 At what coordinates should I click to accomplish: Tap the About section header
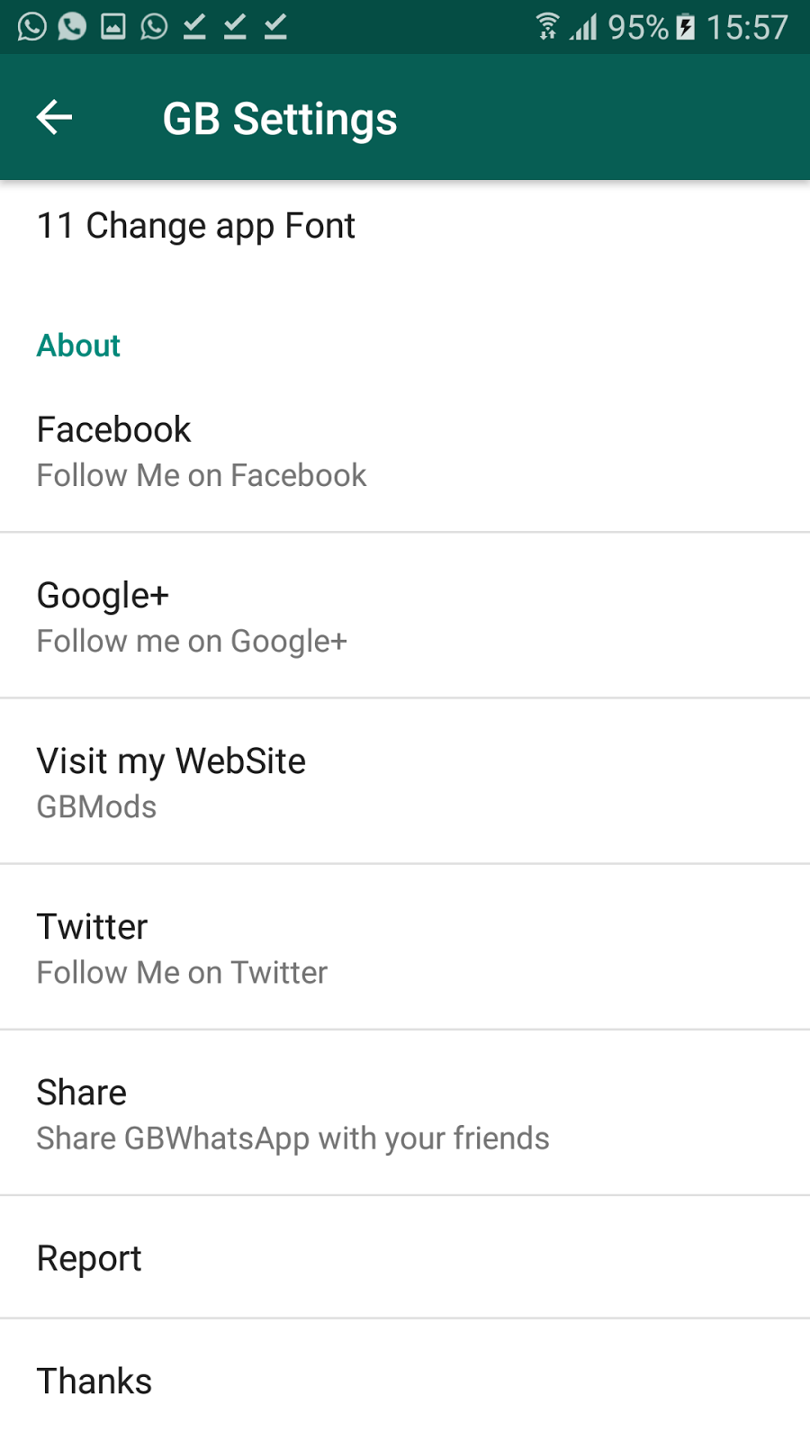tap(78, 346)
